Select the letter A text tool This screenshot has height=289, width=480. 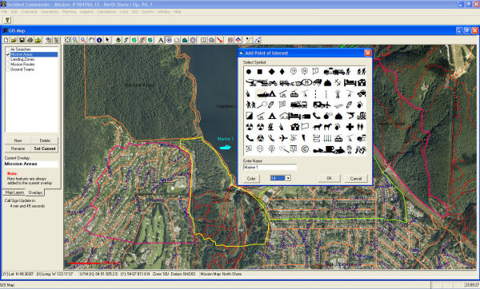(161, 40)
